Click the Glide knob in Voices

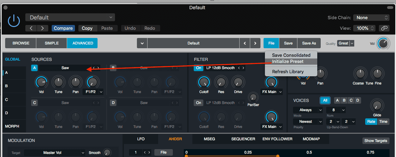(376, 105)
